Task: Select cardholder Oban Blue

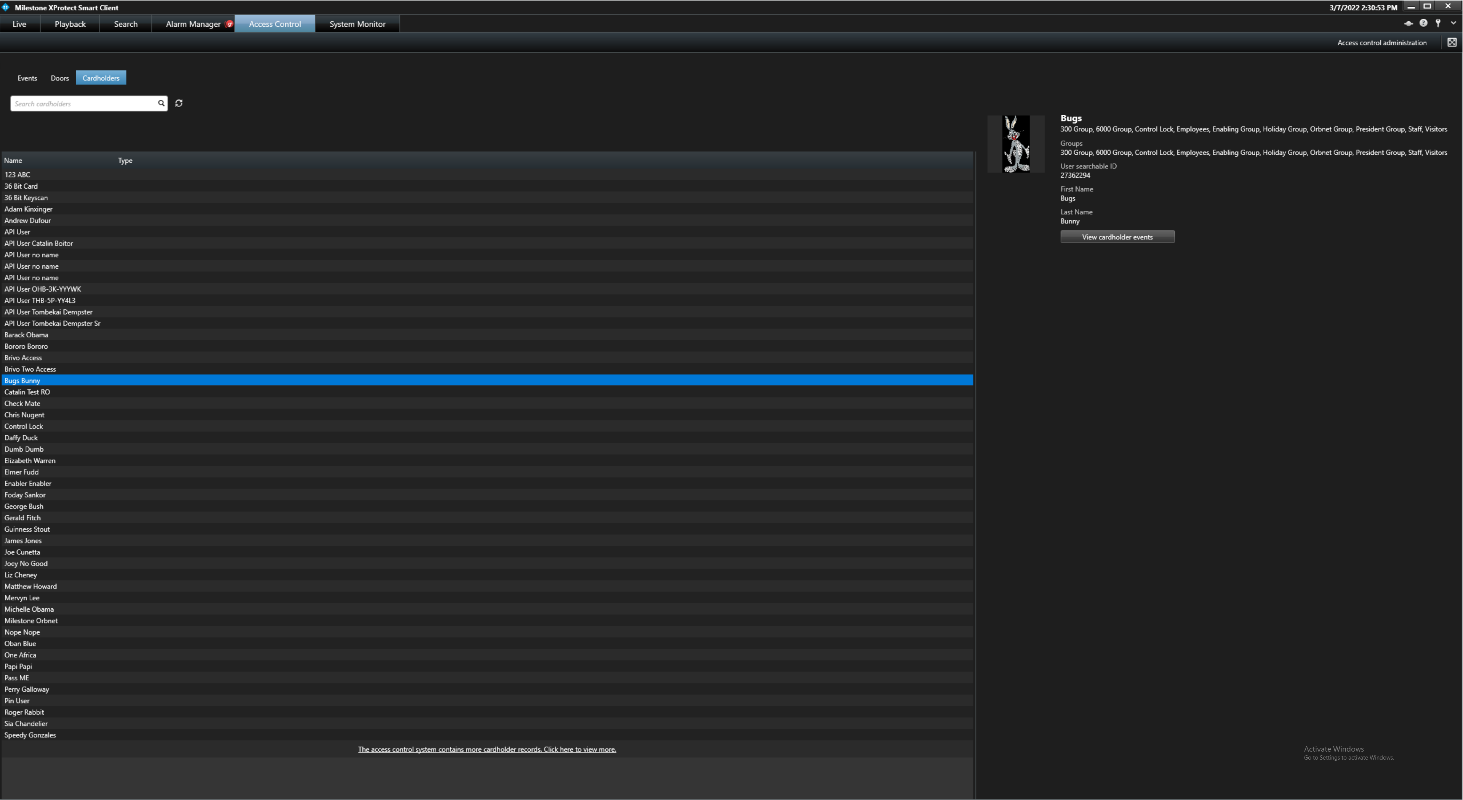Action: [487, 644]
